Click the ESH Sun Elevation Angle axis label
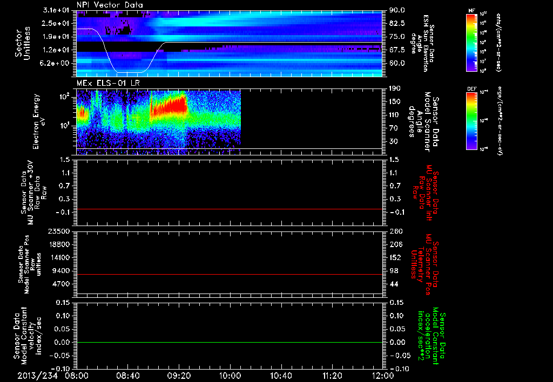The image size is (553, 382). [x=422, y=43]
